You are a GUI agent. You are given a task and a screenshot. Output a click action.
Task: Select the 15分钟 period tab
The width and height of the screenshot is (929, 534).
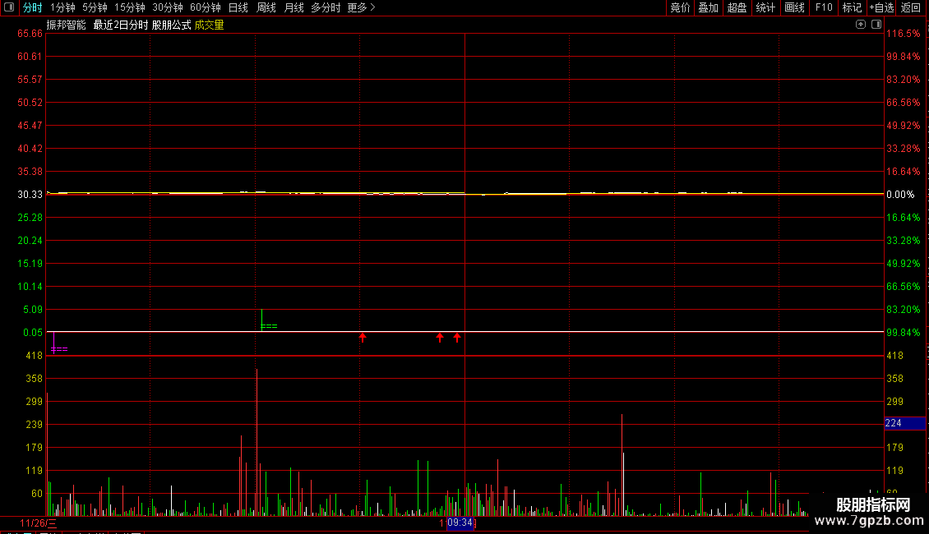click(x=130, y=7)
